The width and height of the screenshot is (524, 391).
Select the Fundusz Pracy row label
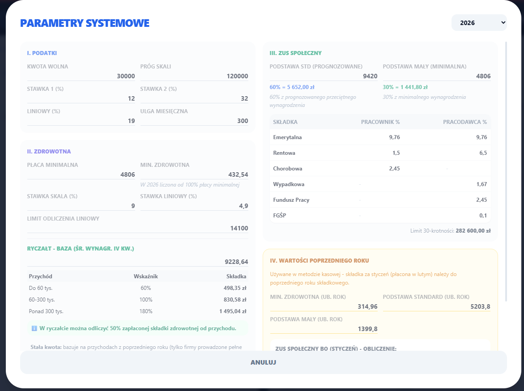291,200
